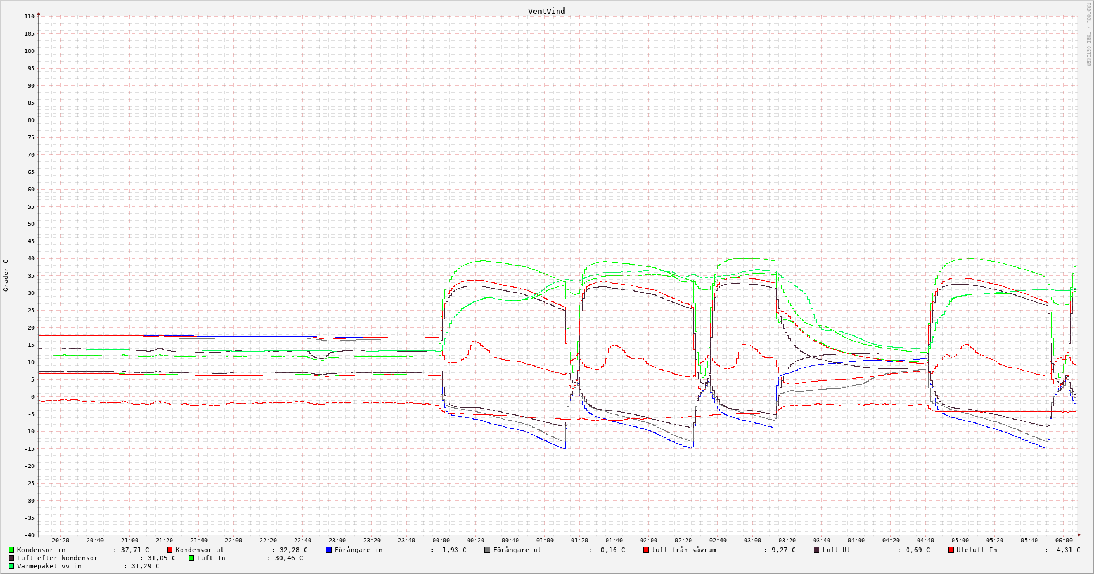Image resolution: width=1094 pixels, height=574 pixels.
Task: Click the 20:20 time axis label
Action: tap(61, 541)
